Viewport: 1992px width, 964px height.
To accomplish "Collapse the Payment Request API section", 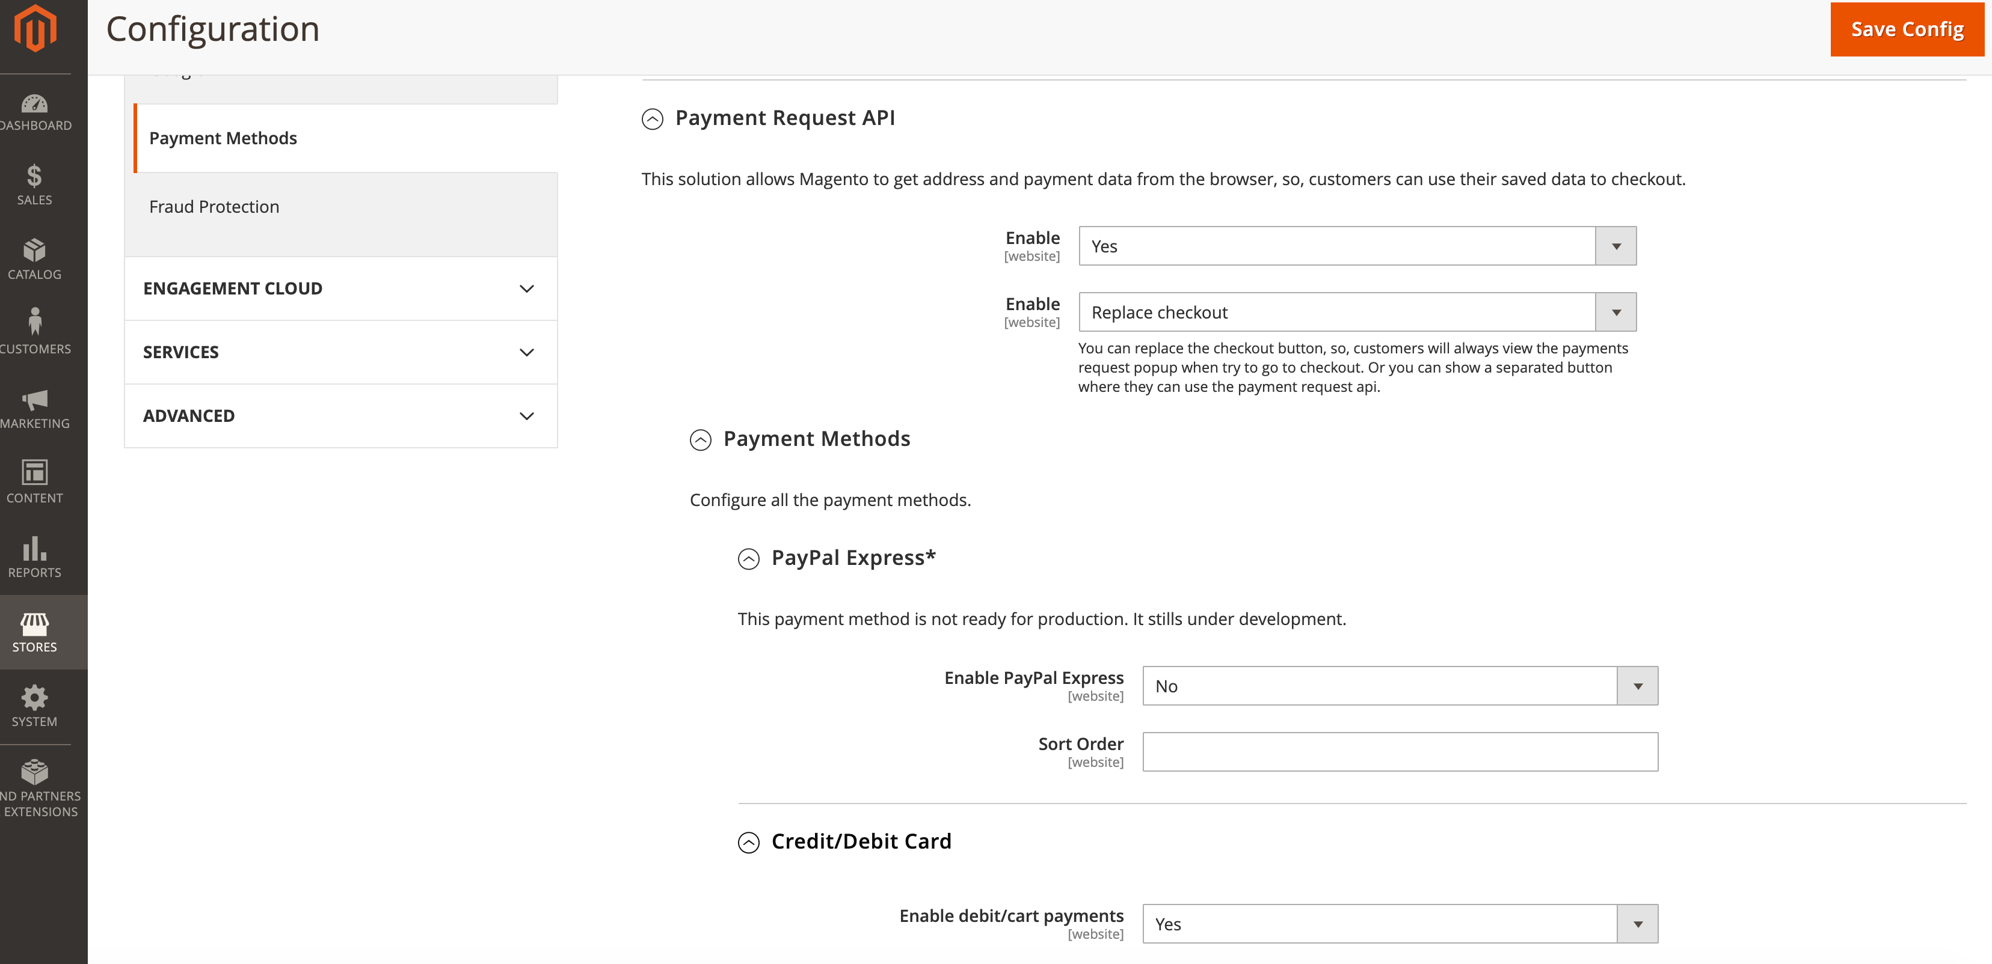I will (x=652, y=119).
